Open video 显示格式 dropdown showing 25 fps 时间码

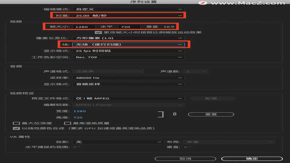(128, 51)
